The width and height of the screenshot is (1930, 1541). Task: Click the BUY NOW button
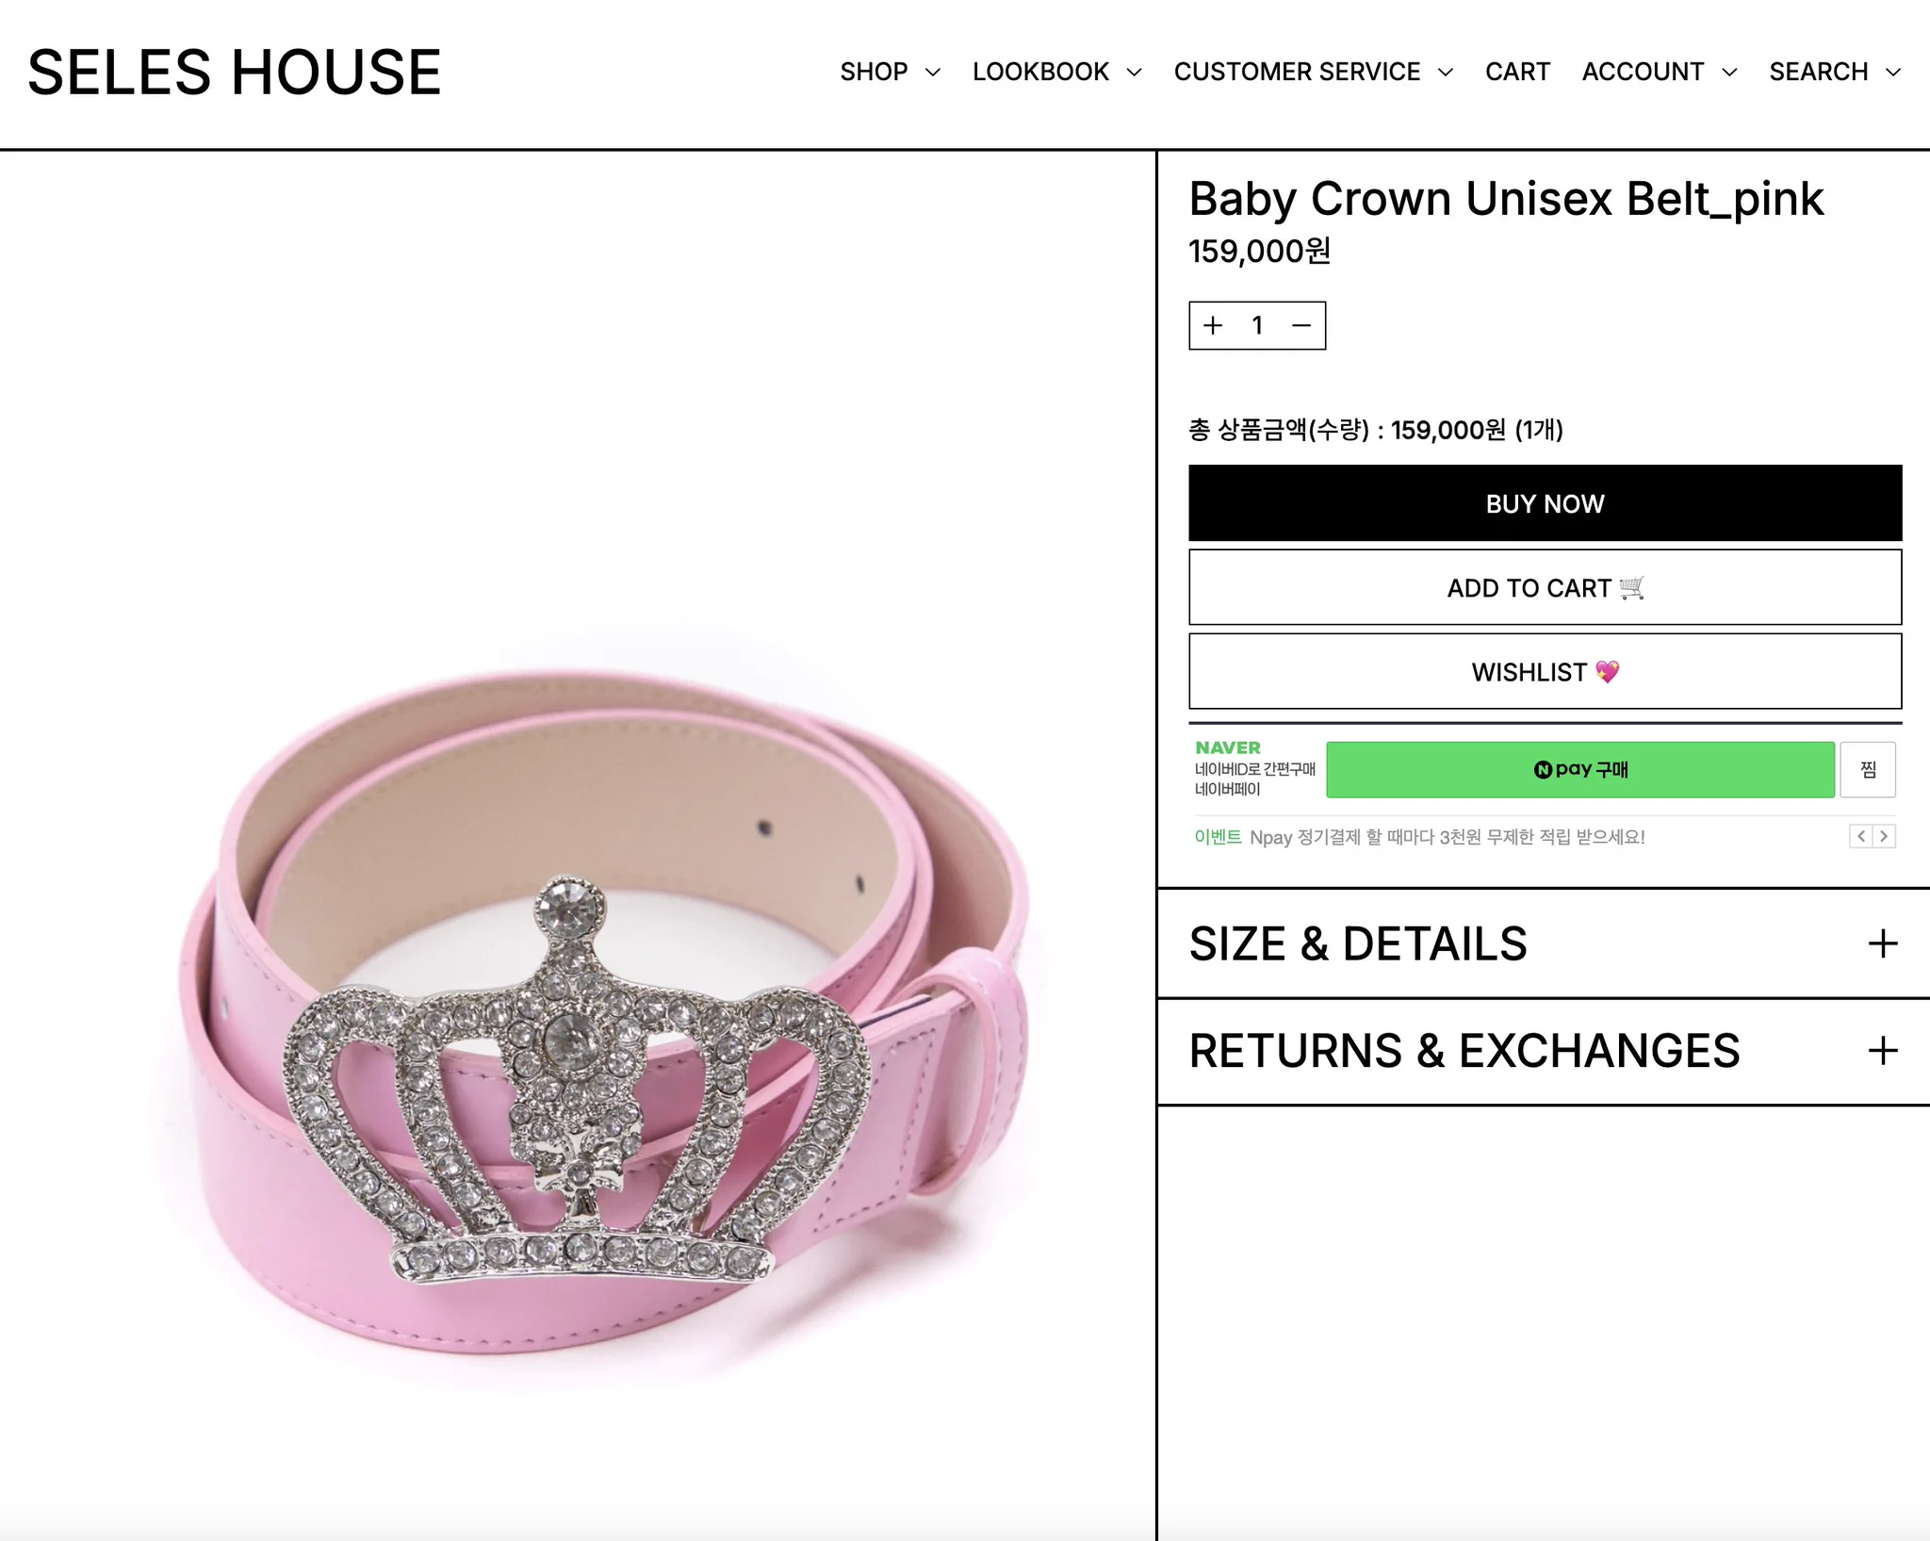[1545, 503]
